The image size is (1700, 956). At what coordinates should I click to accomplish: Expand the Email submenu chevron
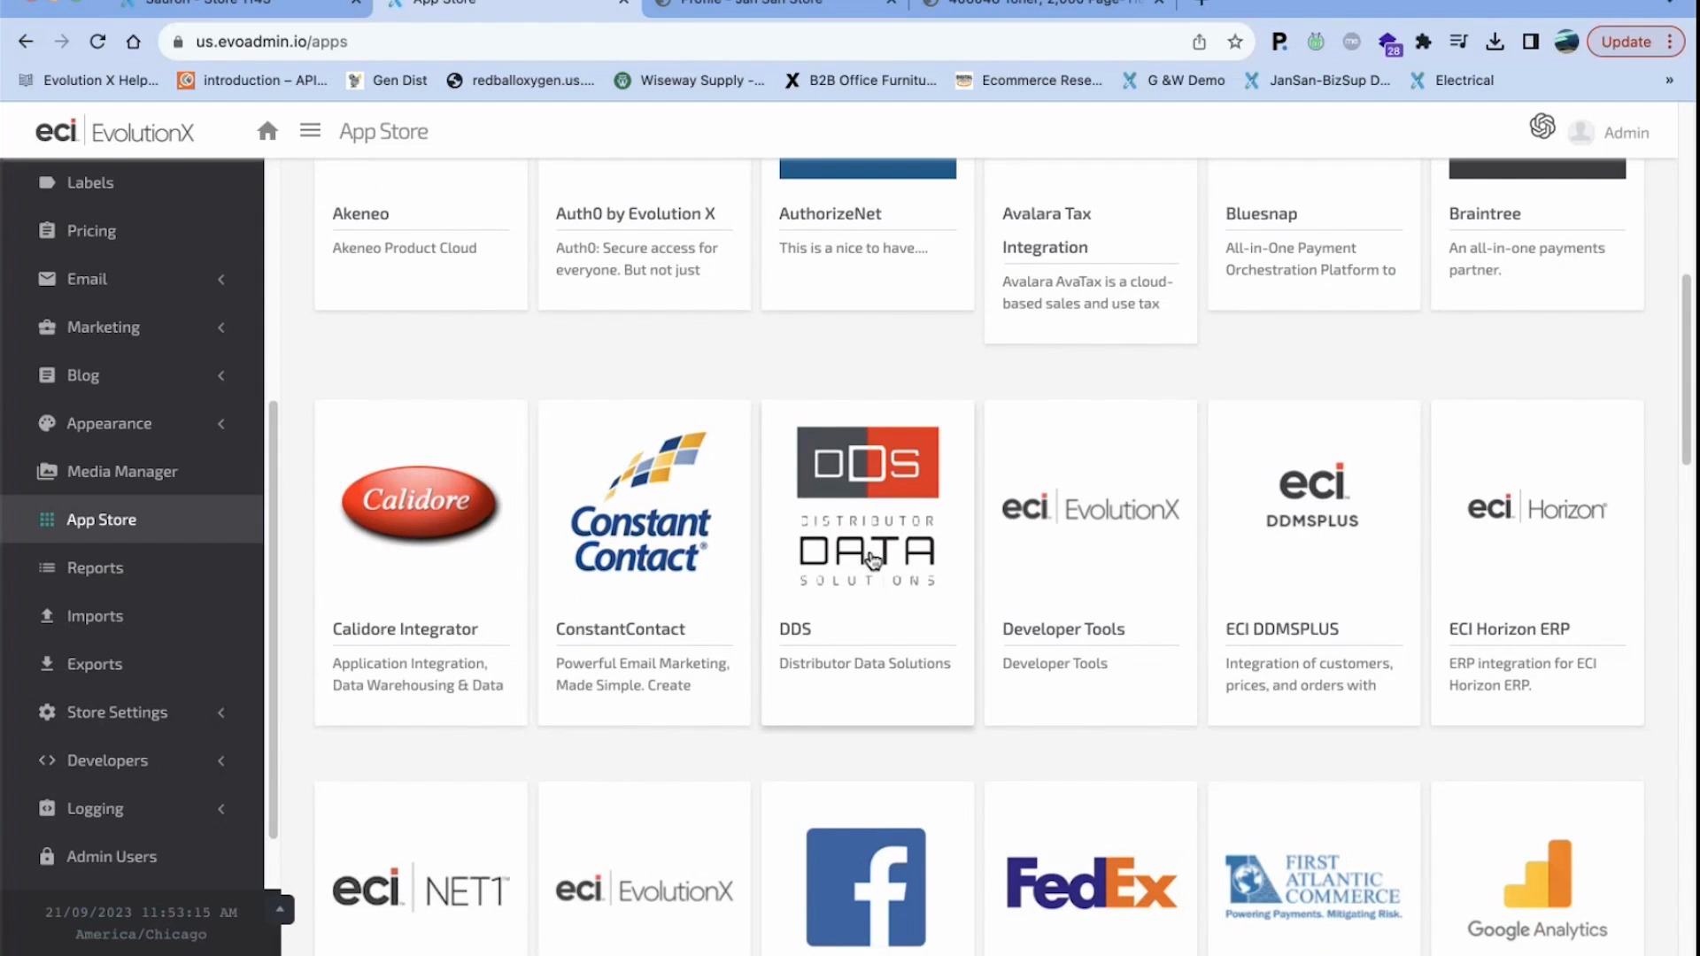coord(221,280)
